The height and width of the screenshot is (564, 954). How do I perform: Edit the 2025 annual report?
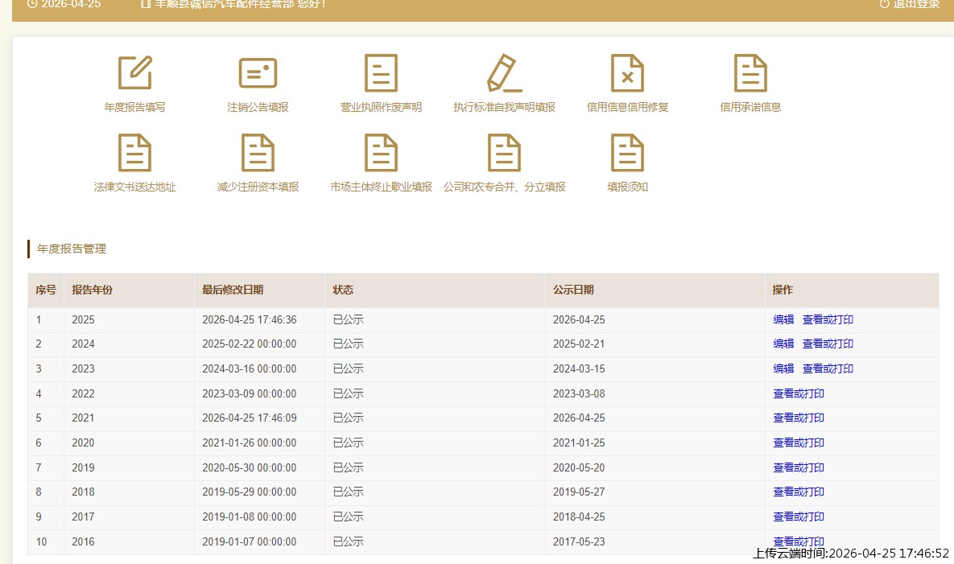point(783,319)
